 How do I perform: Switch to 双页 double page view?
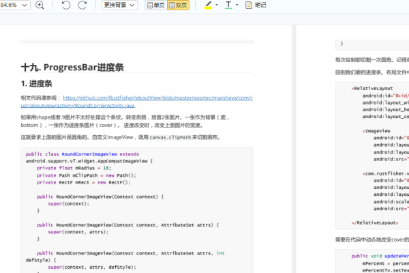pos(178,5)
